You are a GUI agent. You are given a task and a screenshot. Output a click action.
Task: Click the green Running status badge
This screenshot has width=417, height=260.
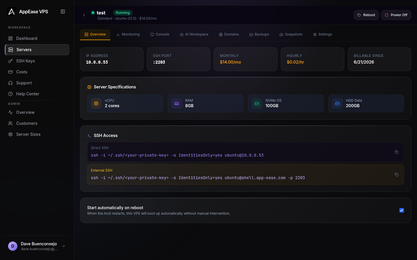pos(123,13)
